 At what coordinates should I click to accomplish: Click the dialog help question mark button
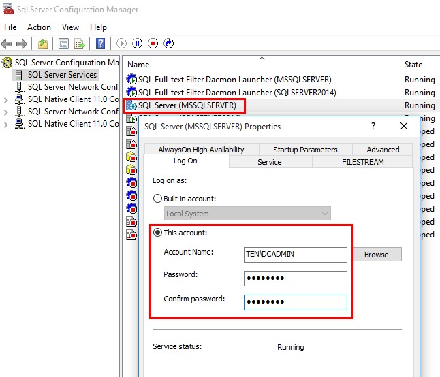point(373,126)
